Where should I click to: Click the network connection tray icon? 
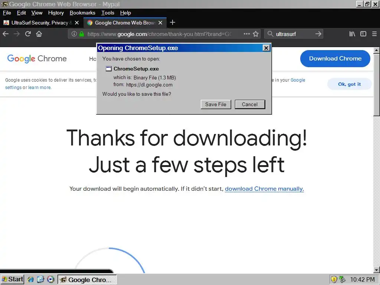[x=342, y=279]
